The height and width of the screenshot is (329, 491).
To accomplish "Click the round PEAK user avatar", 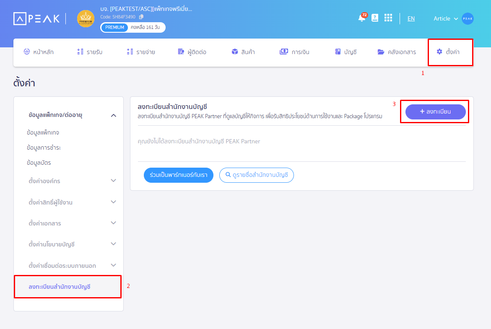I will click(x=468, y=18).
